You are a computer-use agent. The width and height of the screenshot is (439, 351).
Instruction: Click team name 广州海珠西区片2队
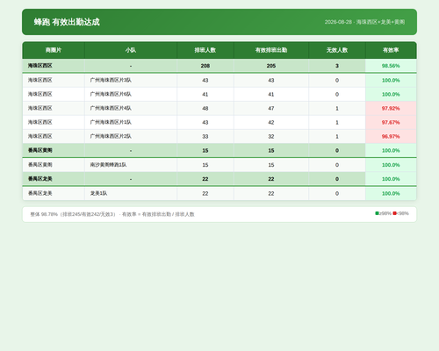(x=111, y=136)
